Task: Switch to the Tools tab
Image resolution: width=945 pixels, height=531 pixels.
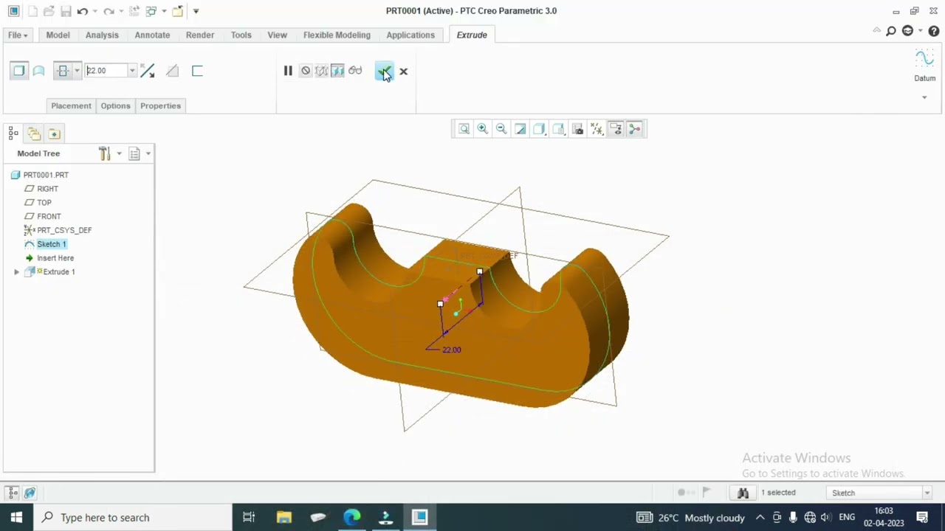Action: [x=241, y=35]
